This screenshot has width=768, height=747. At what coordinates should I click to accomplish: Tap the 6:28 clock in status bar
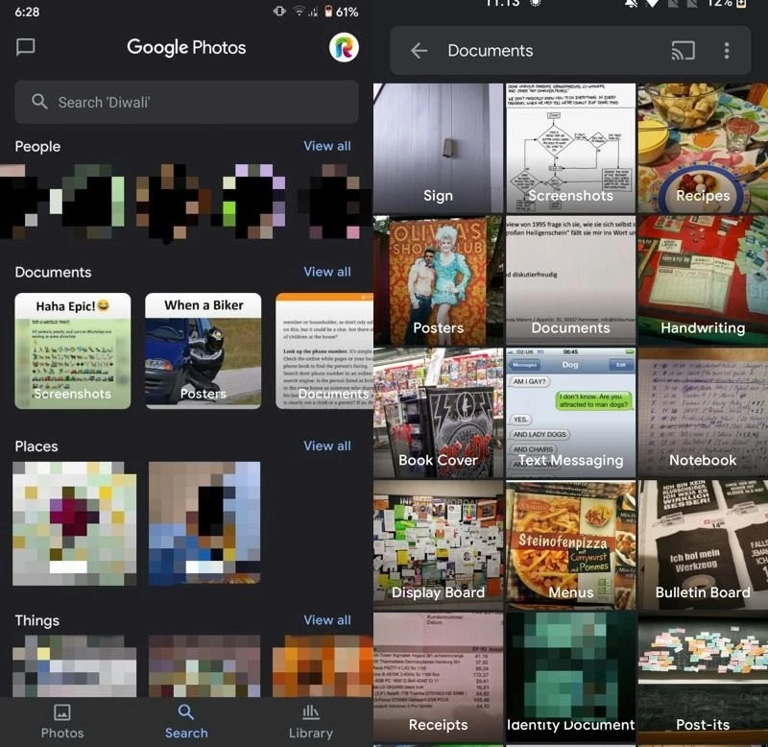pos(27,12)
